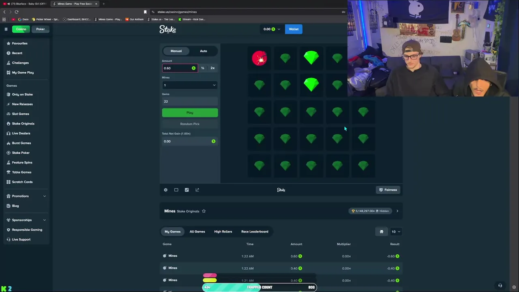Open a new browser tab
The image size is (519, 292).
[x=103, y=4]
